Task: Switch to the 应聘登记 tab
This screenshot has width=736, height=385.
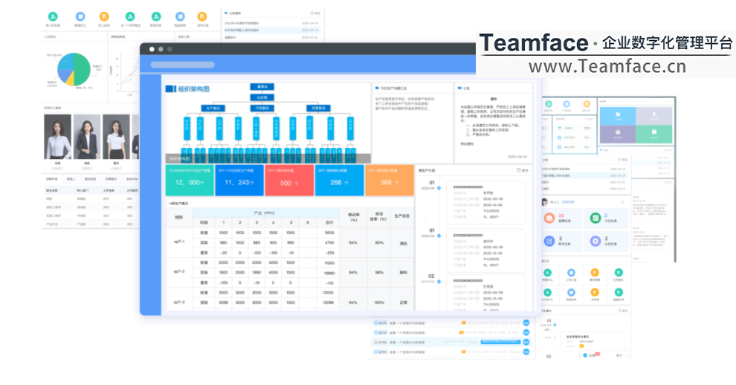Action: point(112,179)
